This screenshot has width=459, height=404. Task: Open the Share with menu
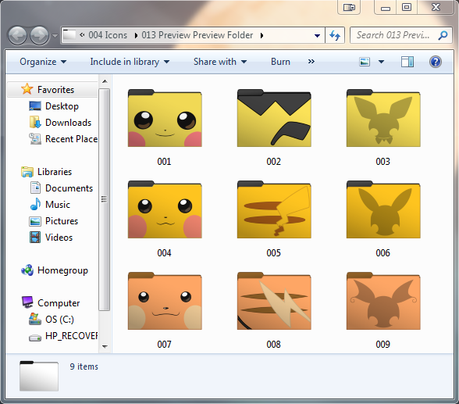point(220,62)
